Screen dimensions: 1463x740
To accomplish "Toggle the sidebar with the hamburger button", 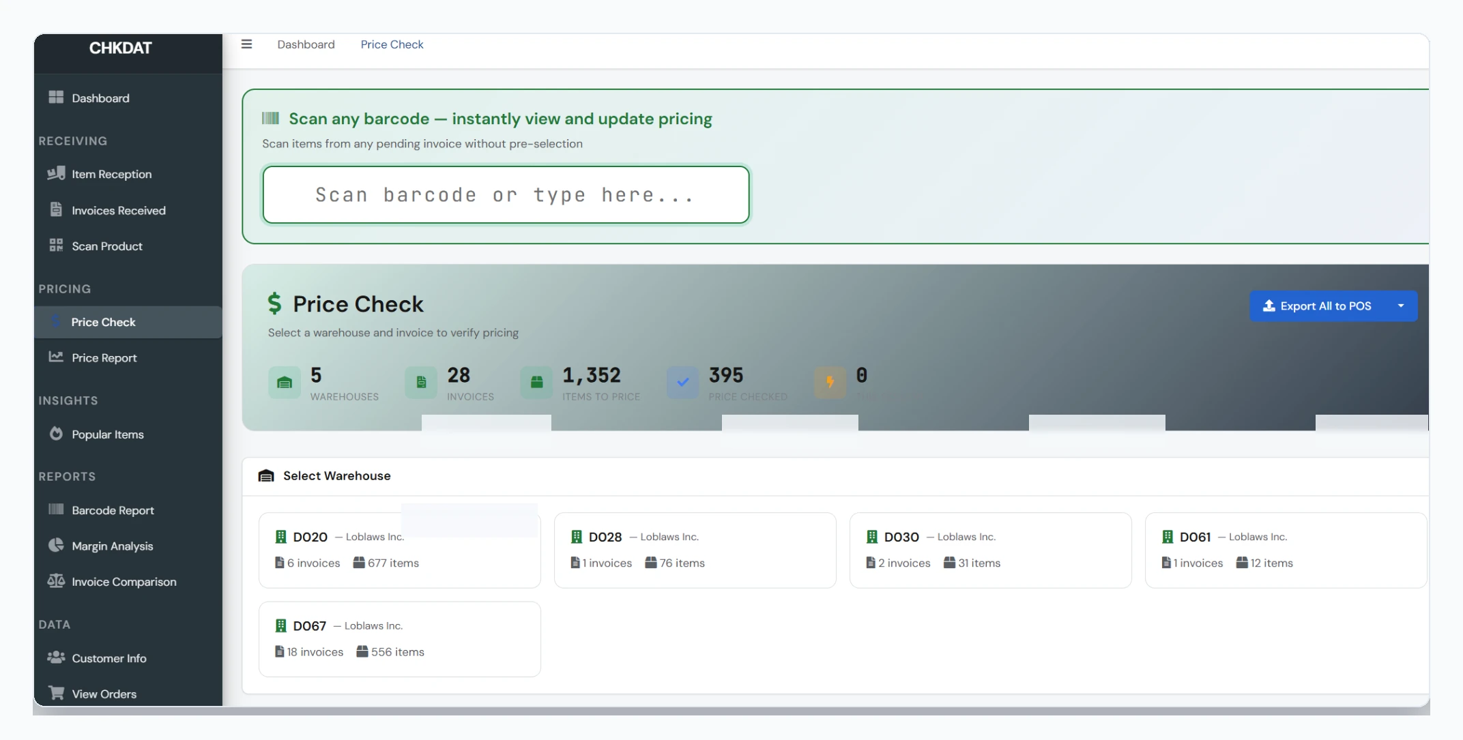I will 247,44.
